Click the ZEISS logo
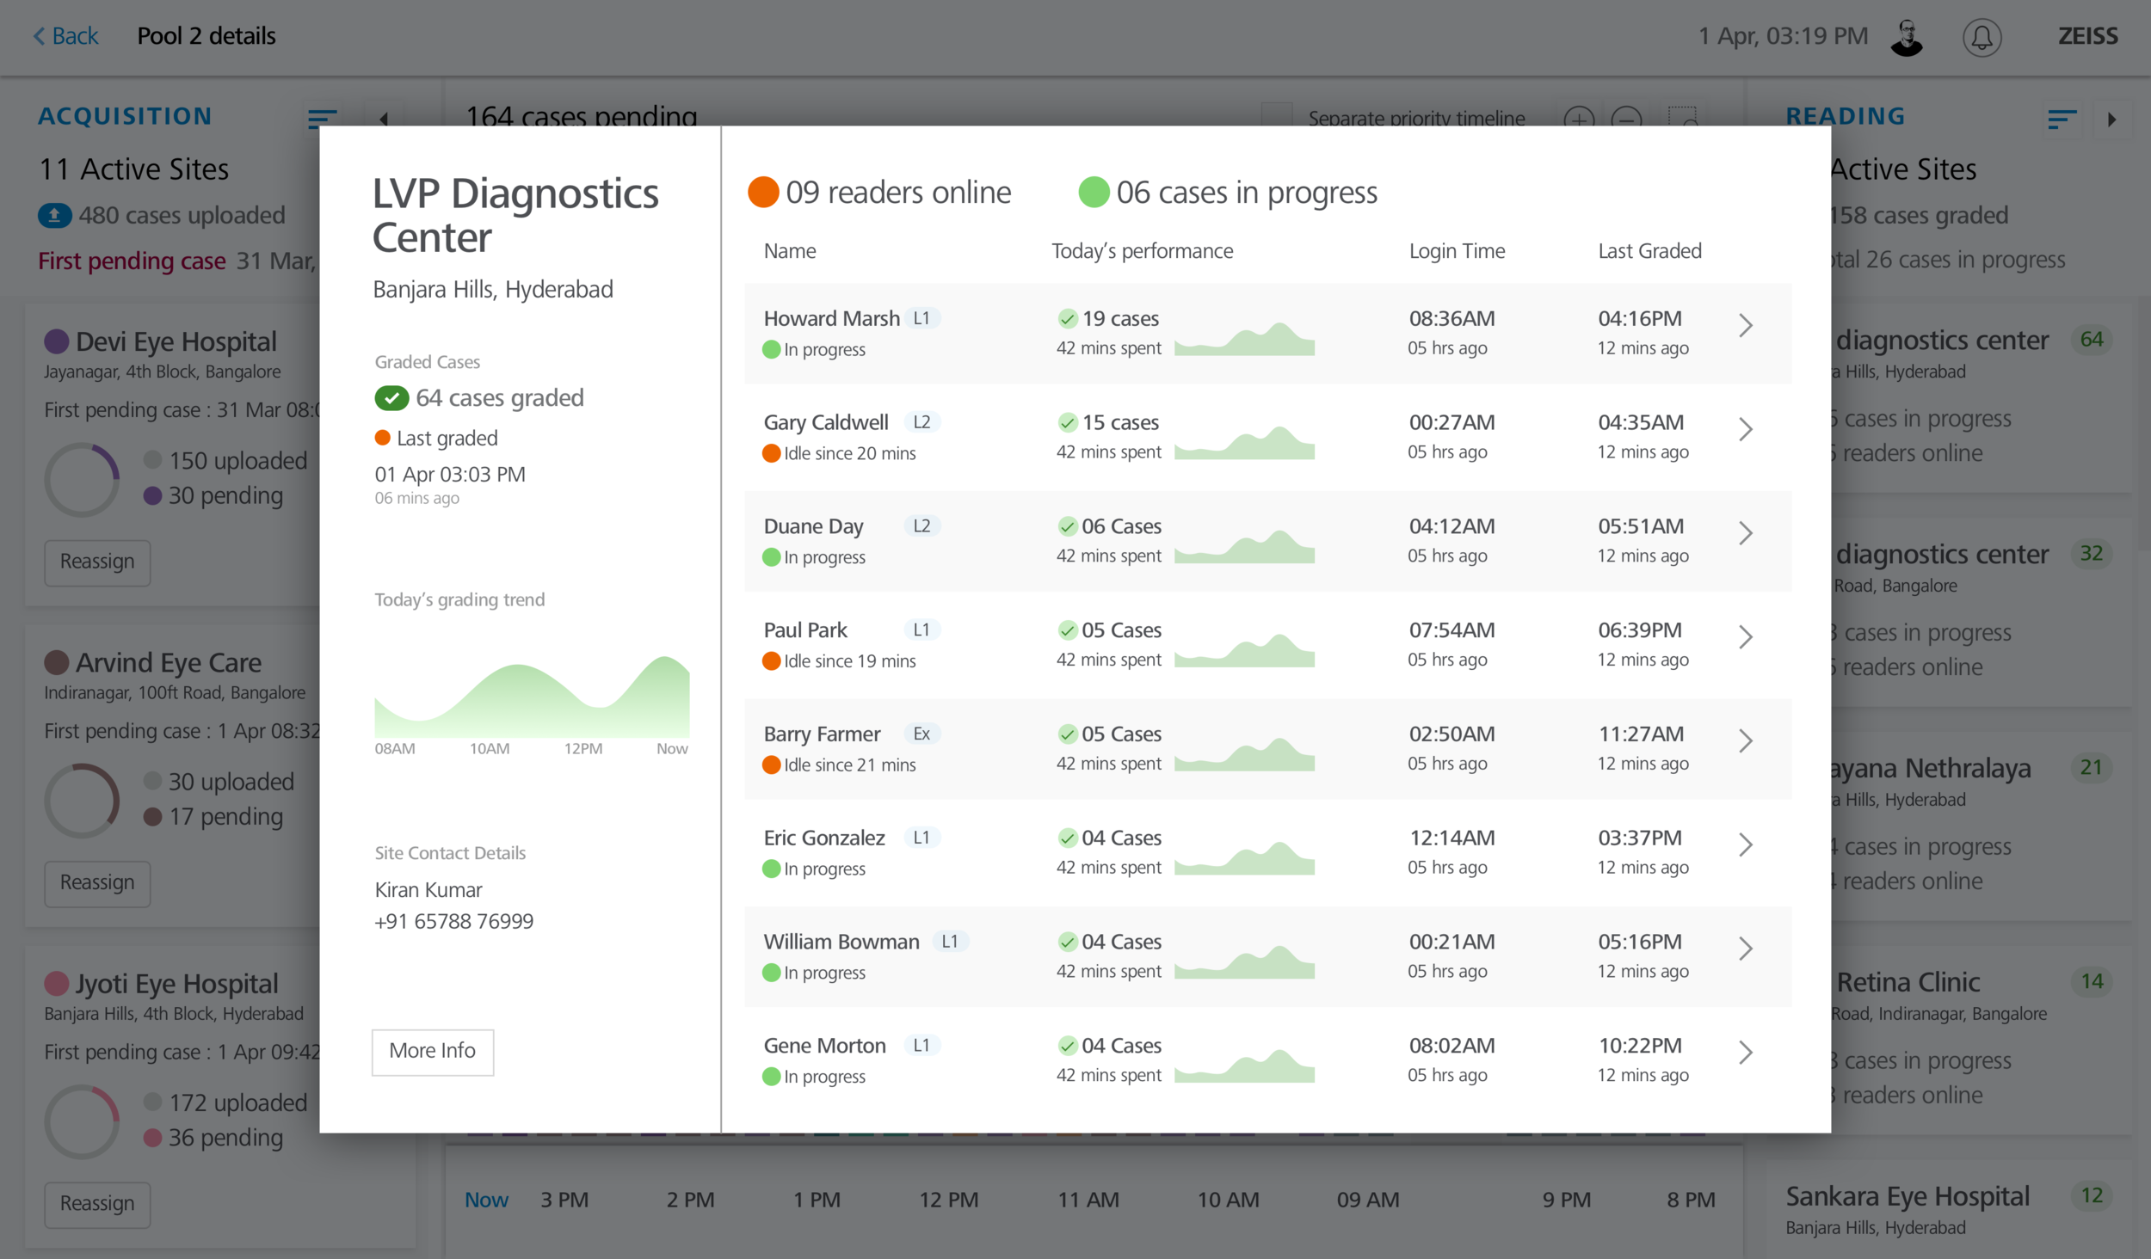2151x1259 pixels. point(2088,36)
